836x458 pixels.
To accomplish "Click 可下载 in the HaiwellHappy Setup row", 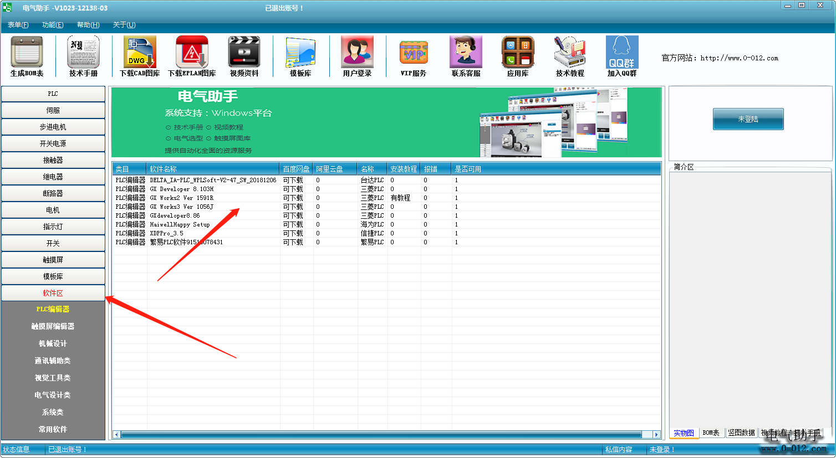I will coord(293,224).
